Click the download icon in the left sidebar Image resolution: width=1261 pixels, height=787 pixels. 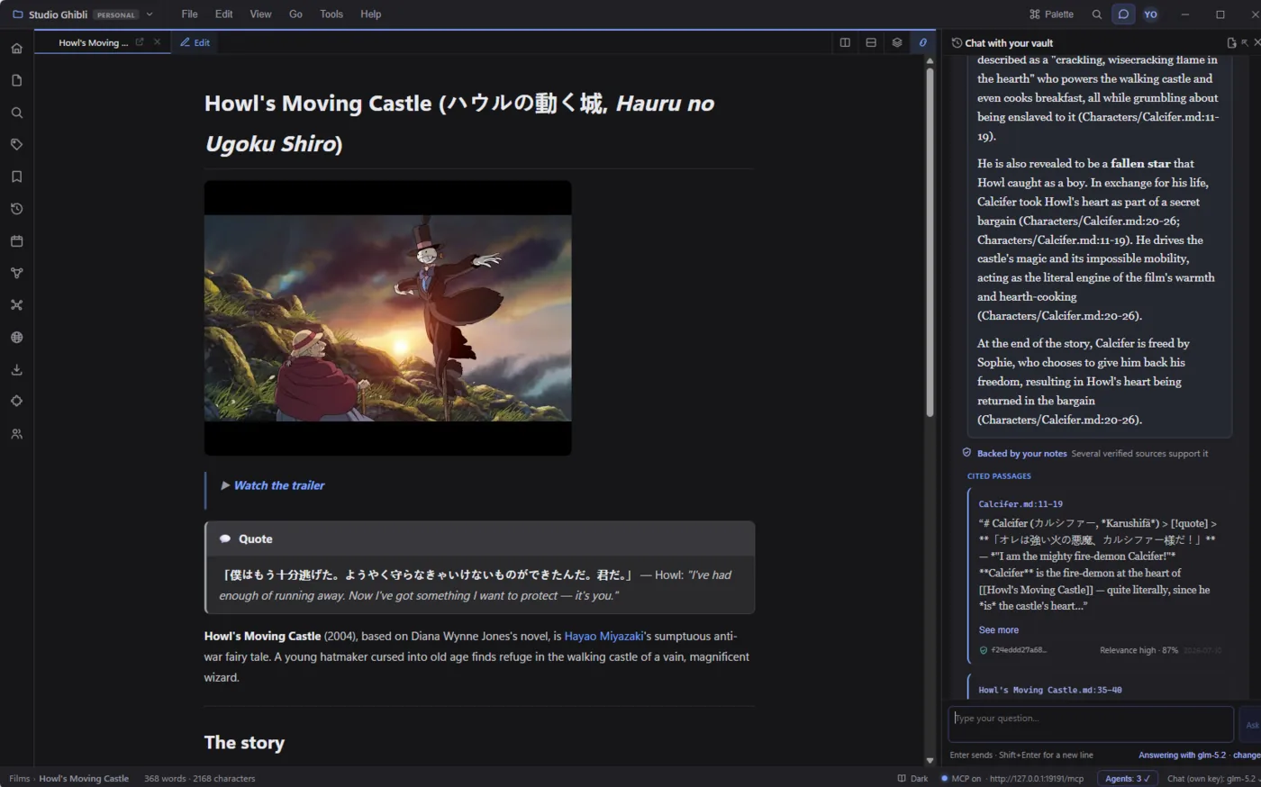[16, 369]
